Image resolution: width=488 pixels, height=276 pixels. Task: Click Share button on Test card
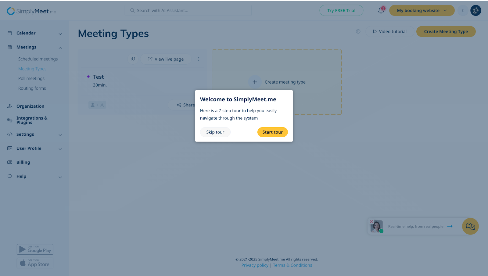point(186,105)
